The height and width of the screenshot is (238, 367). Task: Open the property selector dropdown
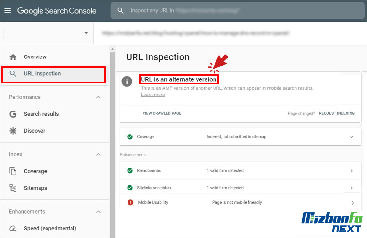(86, 33)
